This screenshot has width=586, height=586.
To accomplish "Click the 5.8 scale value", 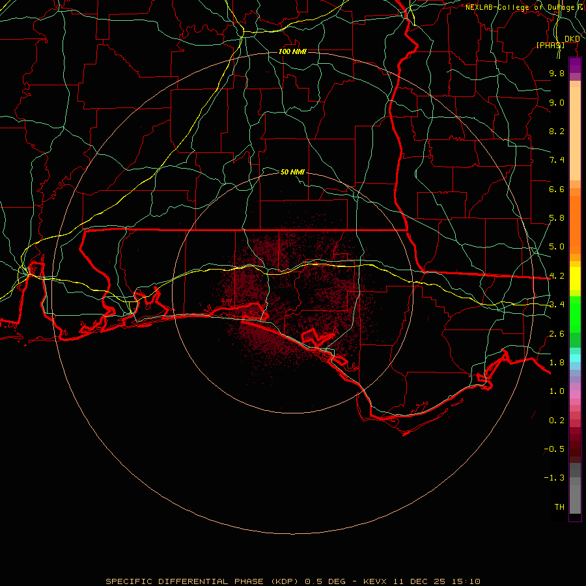I will point(557,218).
